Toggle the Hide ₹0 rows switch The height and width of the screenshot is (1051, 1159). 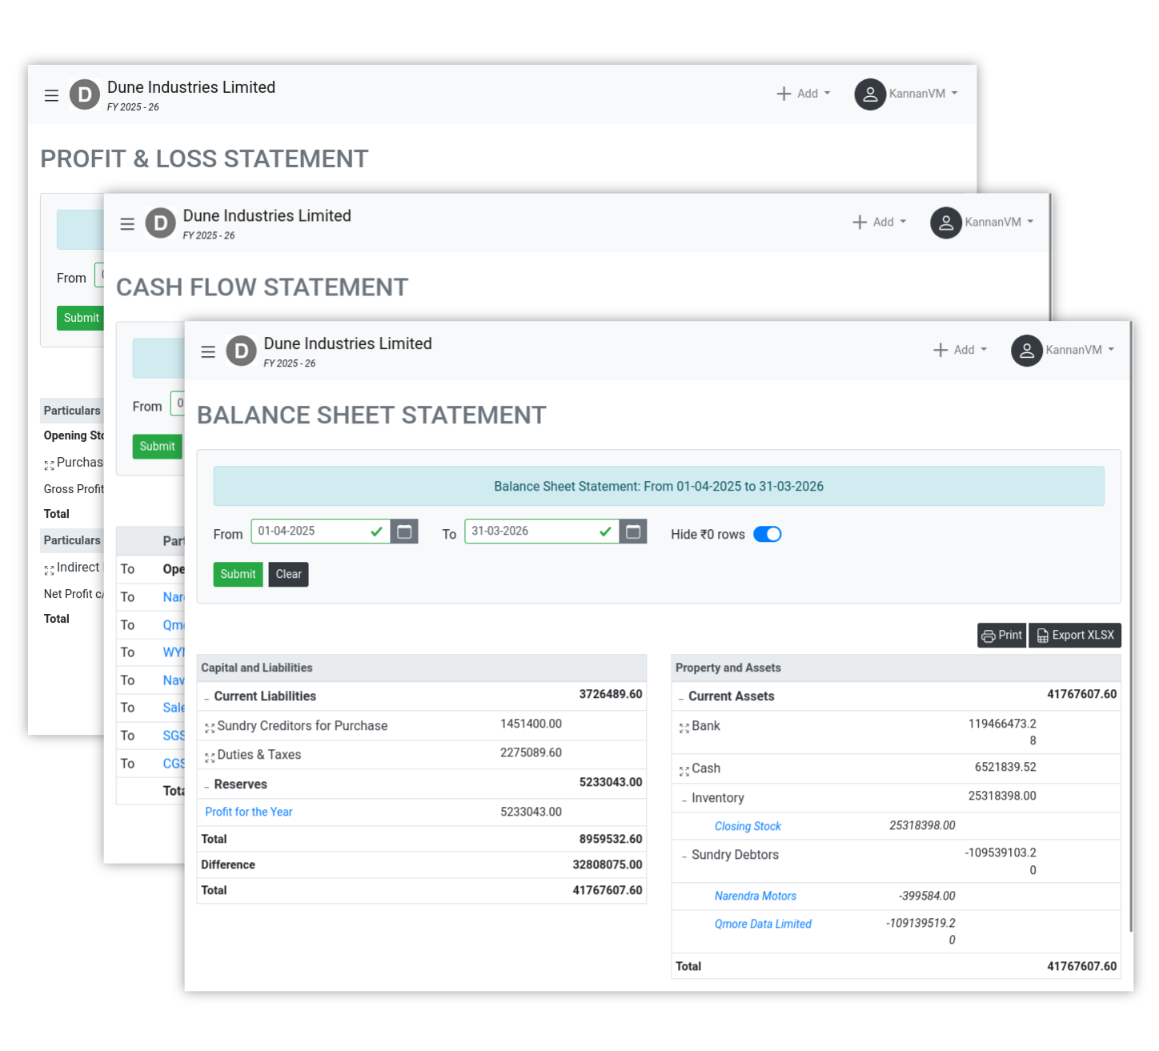tap(767, 535)
